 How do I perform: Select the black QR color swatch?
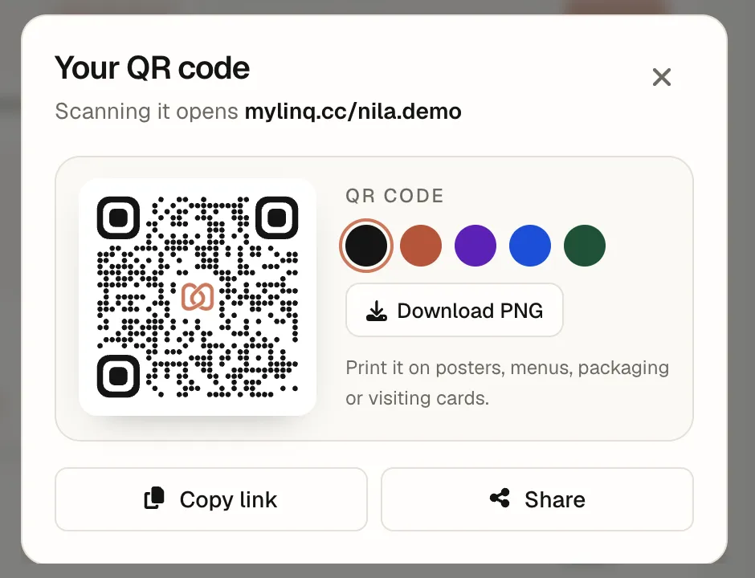pos(366,246)
